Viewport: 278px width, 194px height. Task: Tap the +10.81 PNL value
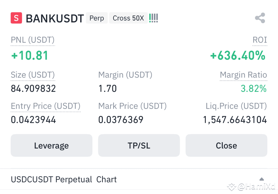(30, 55)
